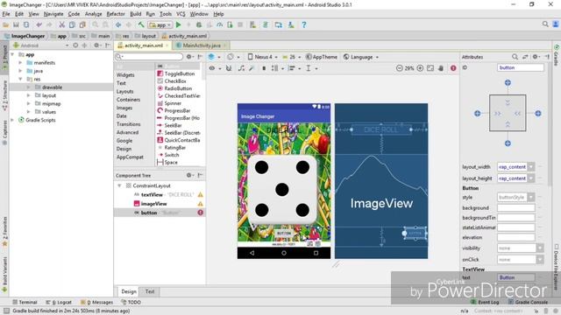Open the Build menu
561x315 pixels.
point(135,14)
